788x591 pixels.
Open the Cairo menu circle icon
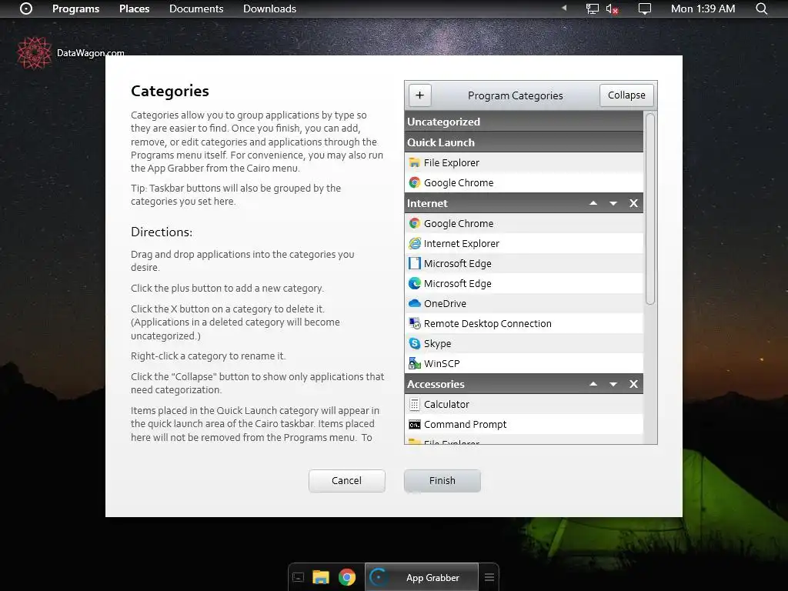click(26, 8)
